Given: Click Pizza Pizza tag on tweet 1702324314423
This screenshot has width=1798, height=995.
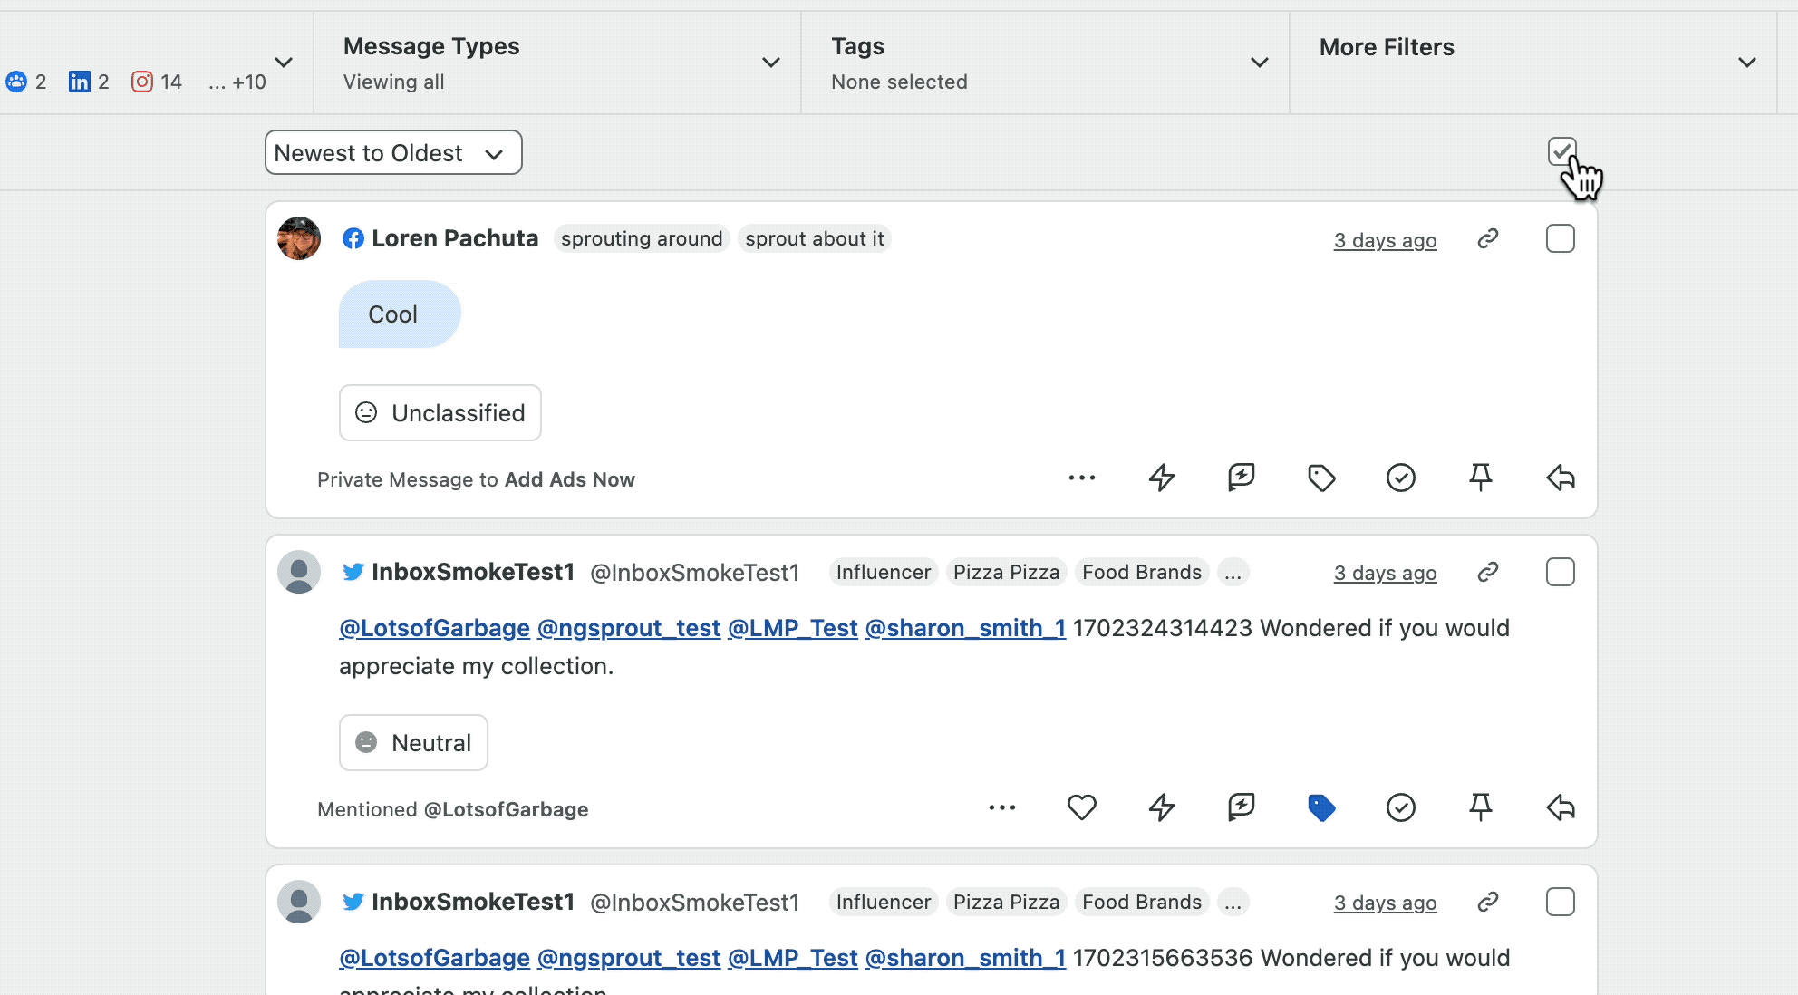Looking at the screenshot, I should pos(1006,572).
